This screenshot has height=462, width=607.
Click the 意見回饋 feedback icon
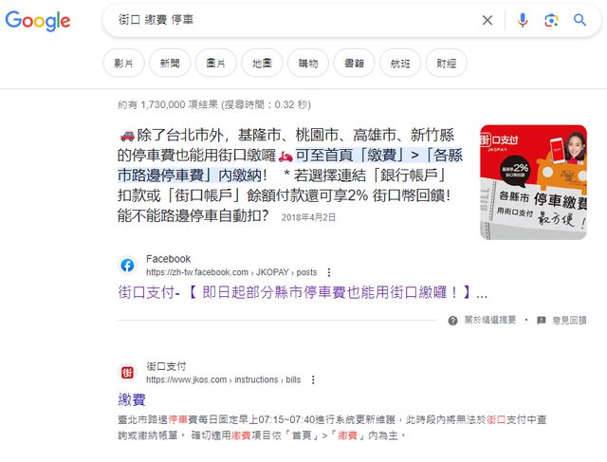point(542,321)
